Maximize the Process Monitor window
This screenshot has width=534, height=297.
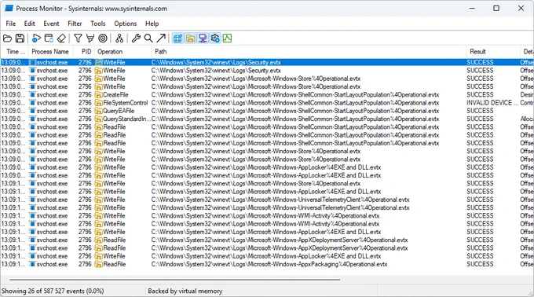pos(496,8)
